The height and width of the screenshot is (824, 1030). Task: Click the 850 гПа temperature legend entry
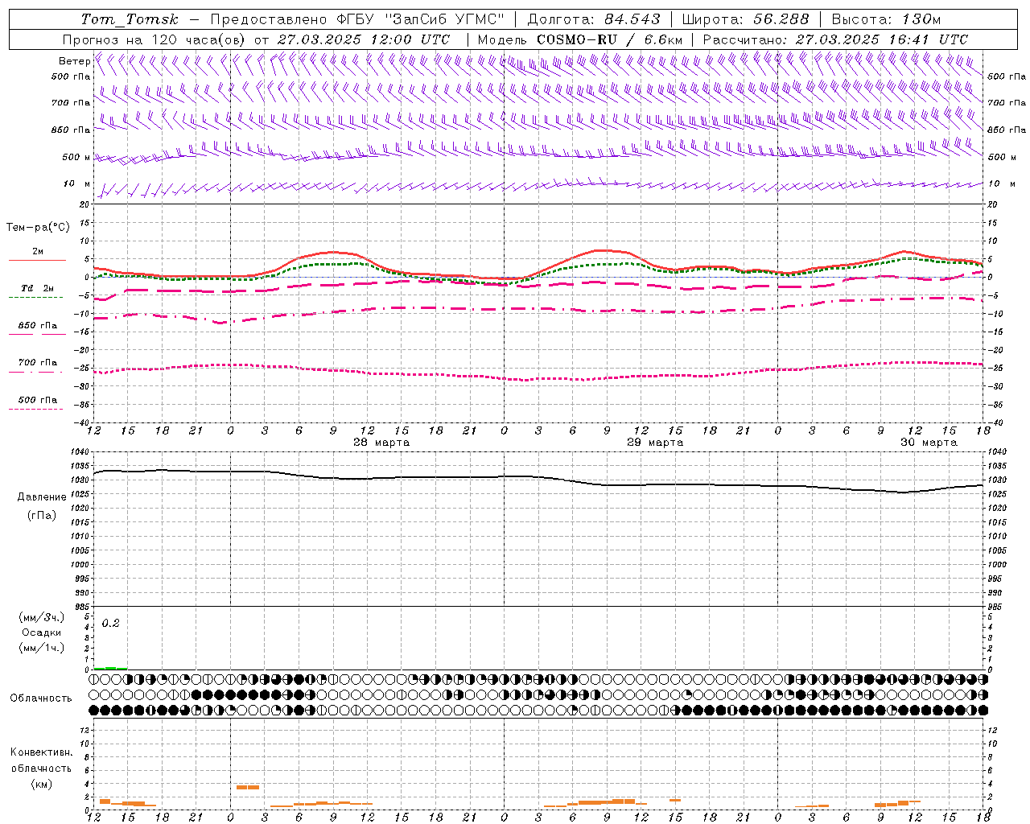(37, 325)
